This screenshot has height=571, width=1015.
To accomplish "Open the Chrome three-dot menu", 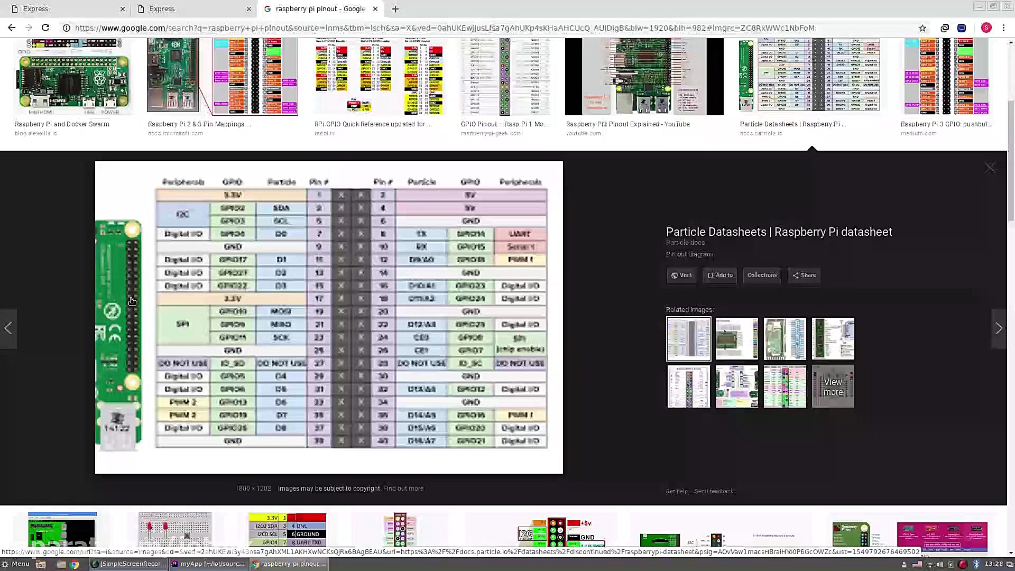I will pyautogui.click(x=1003, y=28).
